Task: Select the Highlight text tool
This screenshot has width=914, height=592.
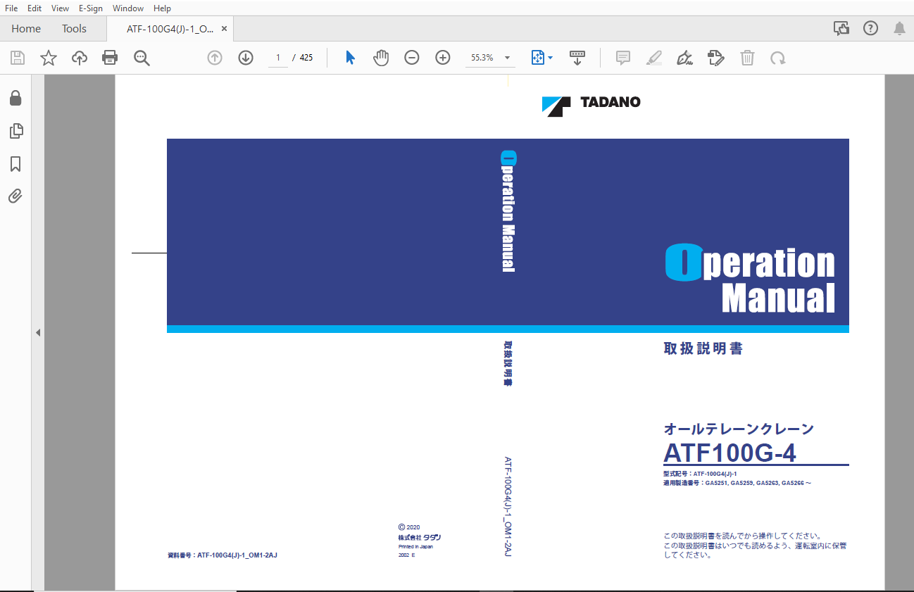Action: (654, 58)
